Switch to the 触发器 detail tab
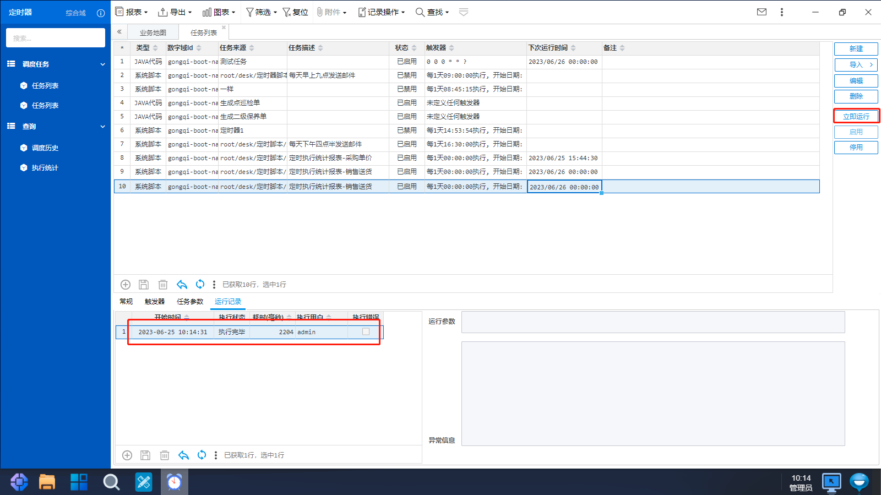 point(155,302)
